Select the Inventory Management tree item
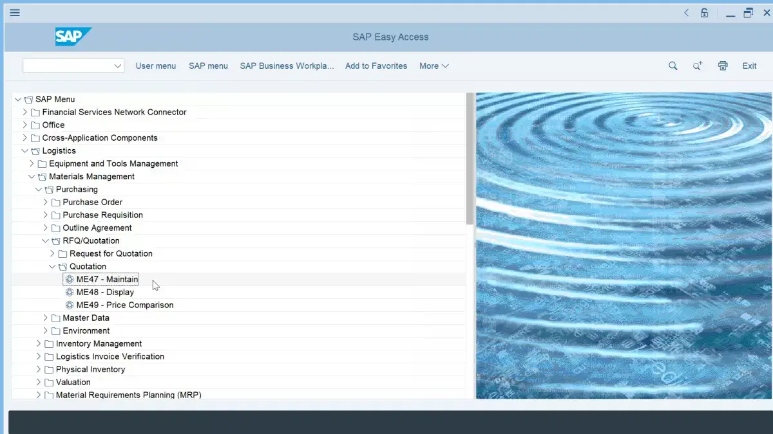Screen dimensions: 773x434 (x=99, y=343)
